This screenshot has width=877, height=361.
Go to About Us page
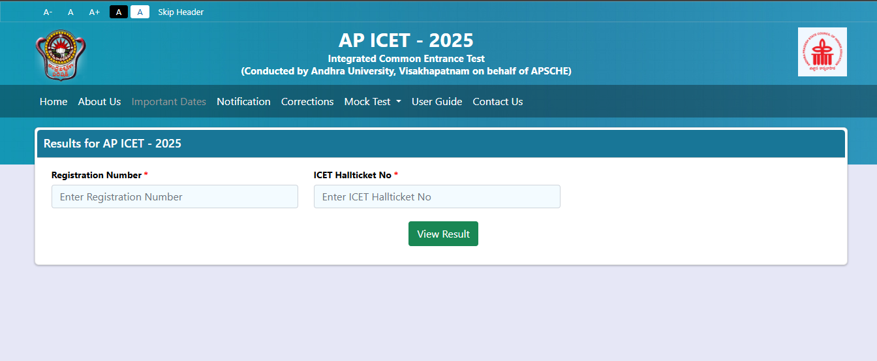pyautogui.click(x=99, y=101)
